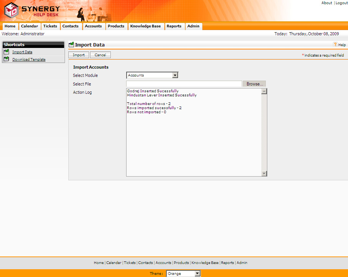Click the Select File input field

(x=184, y=84)
